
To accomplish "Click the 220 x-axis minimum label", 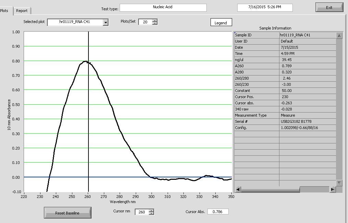I will tap(24, 197).
